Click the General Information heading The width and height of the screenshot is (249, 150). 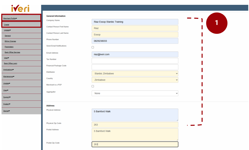pyautogui.click(x=56, y=16)
